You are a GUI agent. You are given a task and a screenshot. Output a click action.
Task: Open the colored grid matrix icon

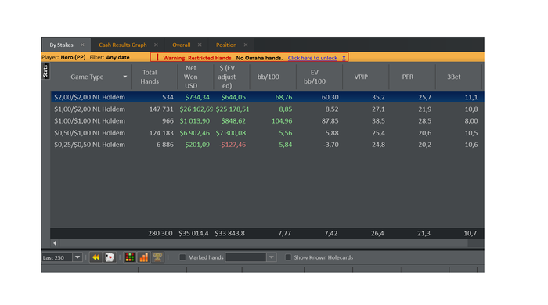pyautogui.click(x=130, y=257)
